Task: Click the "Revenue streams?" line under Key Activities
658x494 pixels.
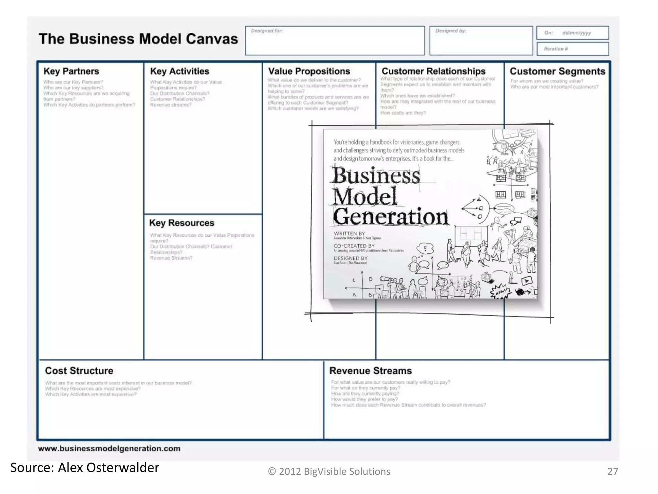Action: (x=171, y=105)
